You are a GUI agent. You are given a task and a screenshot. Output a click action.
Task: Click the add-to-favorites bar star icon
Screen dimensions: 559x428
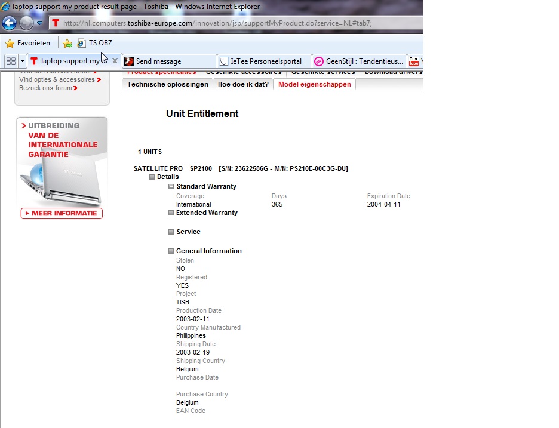click(67, 43)
